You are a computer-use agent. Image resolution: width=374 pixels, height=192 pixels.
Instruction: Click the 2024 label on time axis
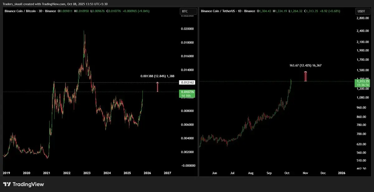pyautogui.click(x=107, y=173)
